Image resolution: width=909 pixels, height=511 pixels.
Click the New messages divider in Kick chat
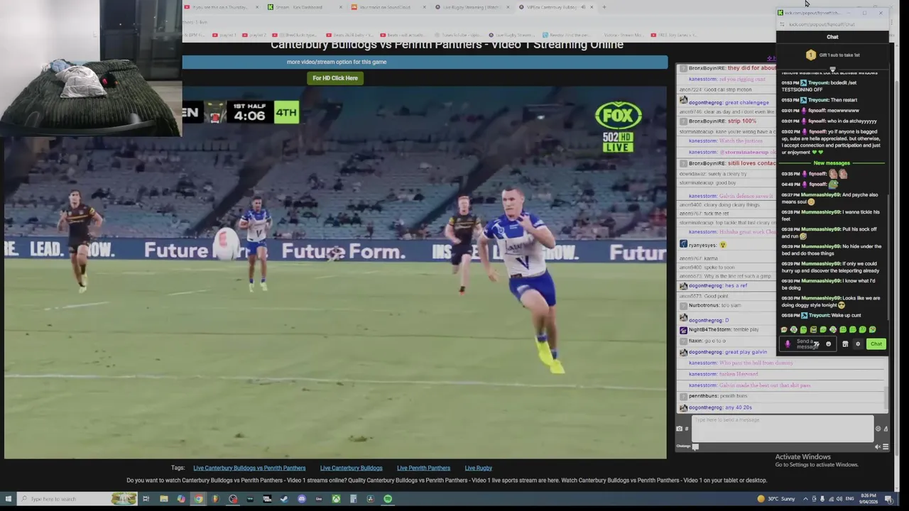click(832, 163)
